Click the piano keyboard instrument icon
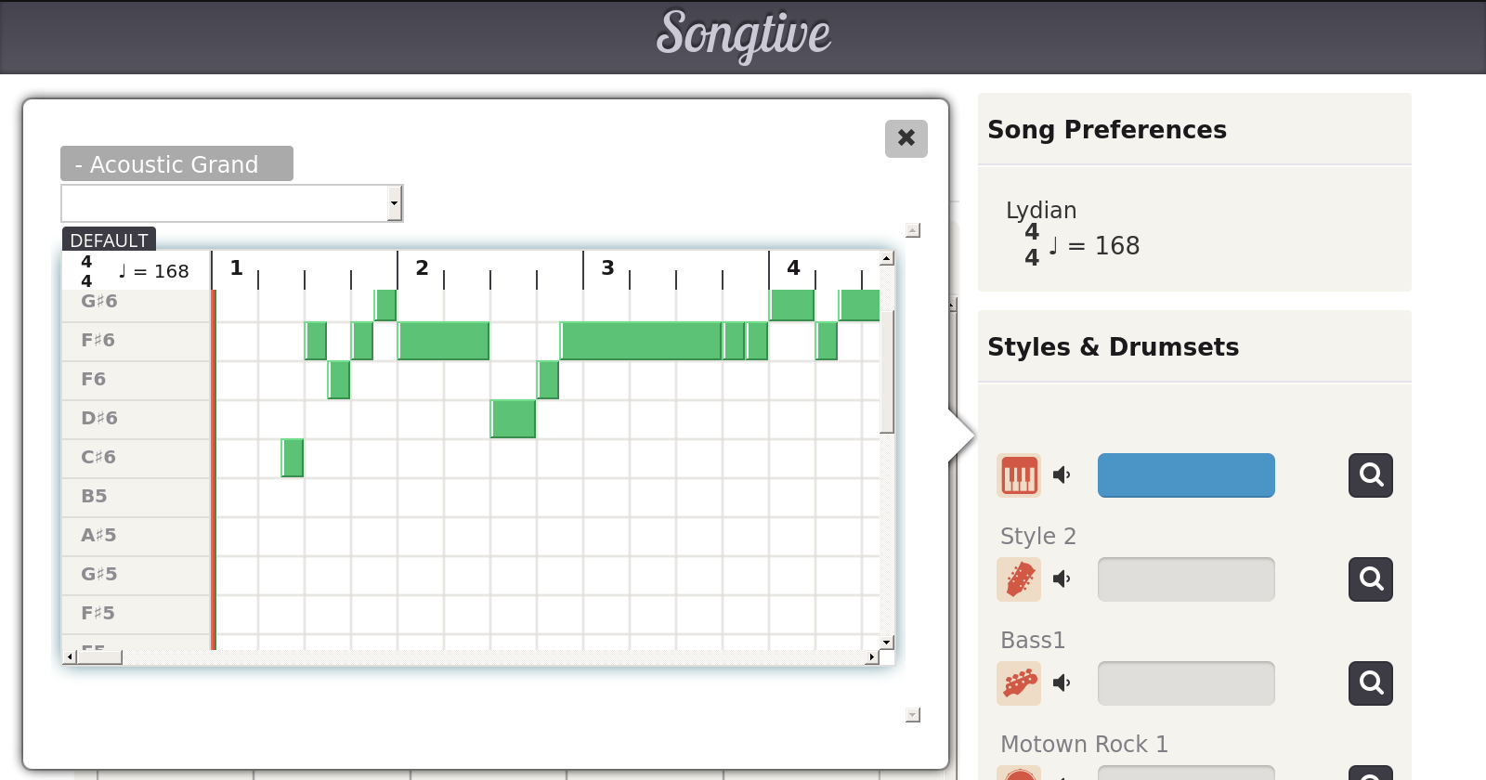The image size is (1486, 780). click(1019, 475)
